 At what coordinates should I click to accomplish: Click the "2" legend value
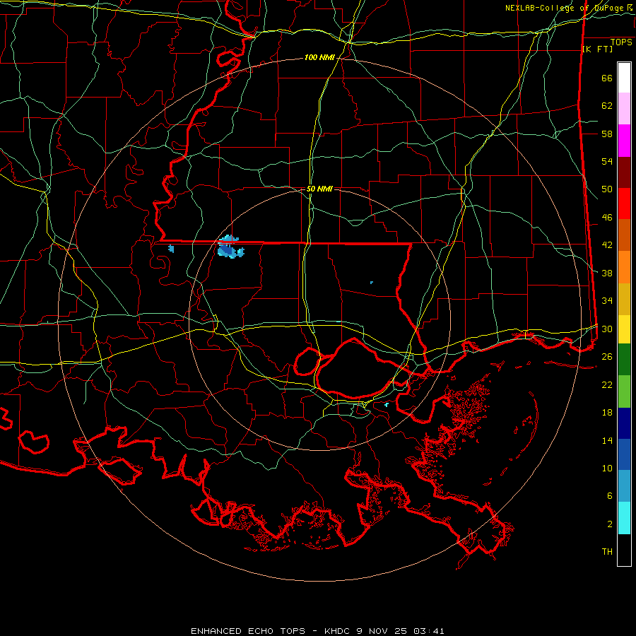point(610,524)
